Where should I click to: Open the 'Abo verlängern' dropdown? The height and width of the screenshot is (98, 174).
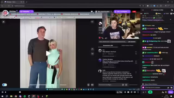122,11
